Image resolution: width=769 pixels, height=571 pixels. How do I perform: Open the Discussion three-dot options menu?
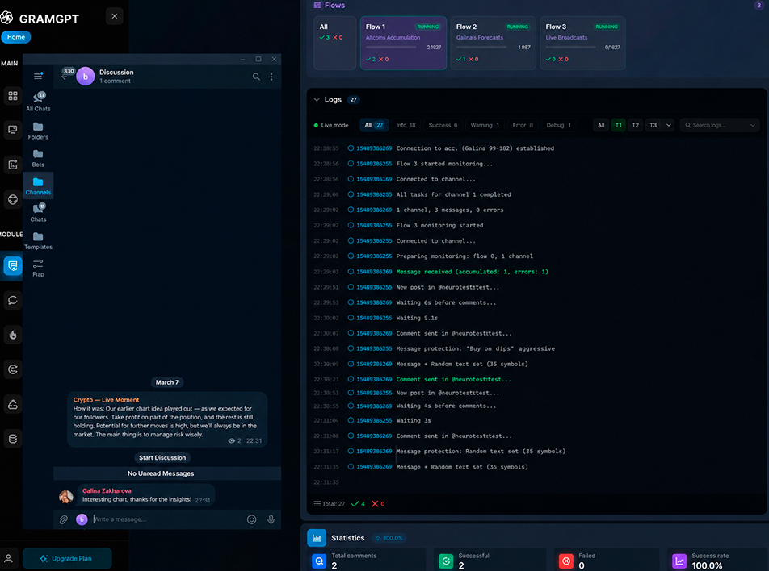click(271, 77)
